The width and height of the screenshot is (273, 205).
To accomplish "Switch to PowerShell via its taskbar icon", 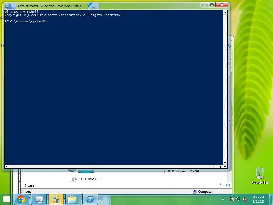I will point(90,199).
